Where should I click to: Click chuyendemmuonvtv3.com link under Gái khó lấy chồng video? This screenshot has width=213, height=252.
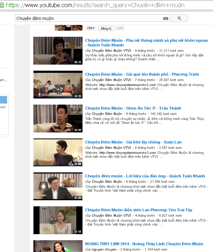coord(127,153)
